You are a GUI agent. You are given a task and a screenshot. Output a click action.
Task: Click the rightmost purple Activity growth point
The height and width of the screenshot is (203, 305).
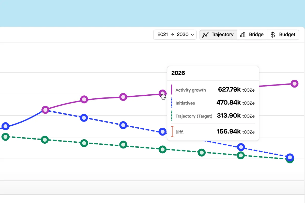pyautogui.click(x=294, y=83)
